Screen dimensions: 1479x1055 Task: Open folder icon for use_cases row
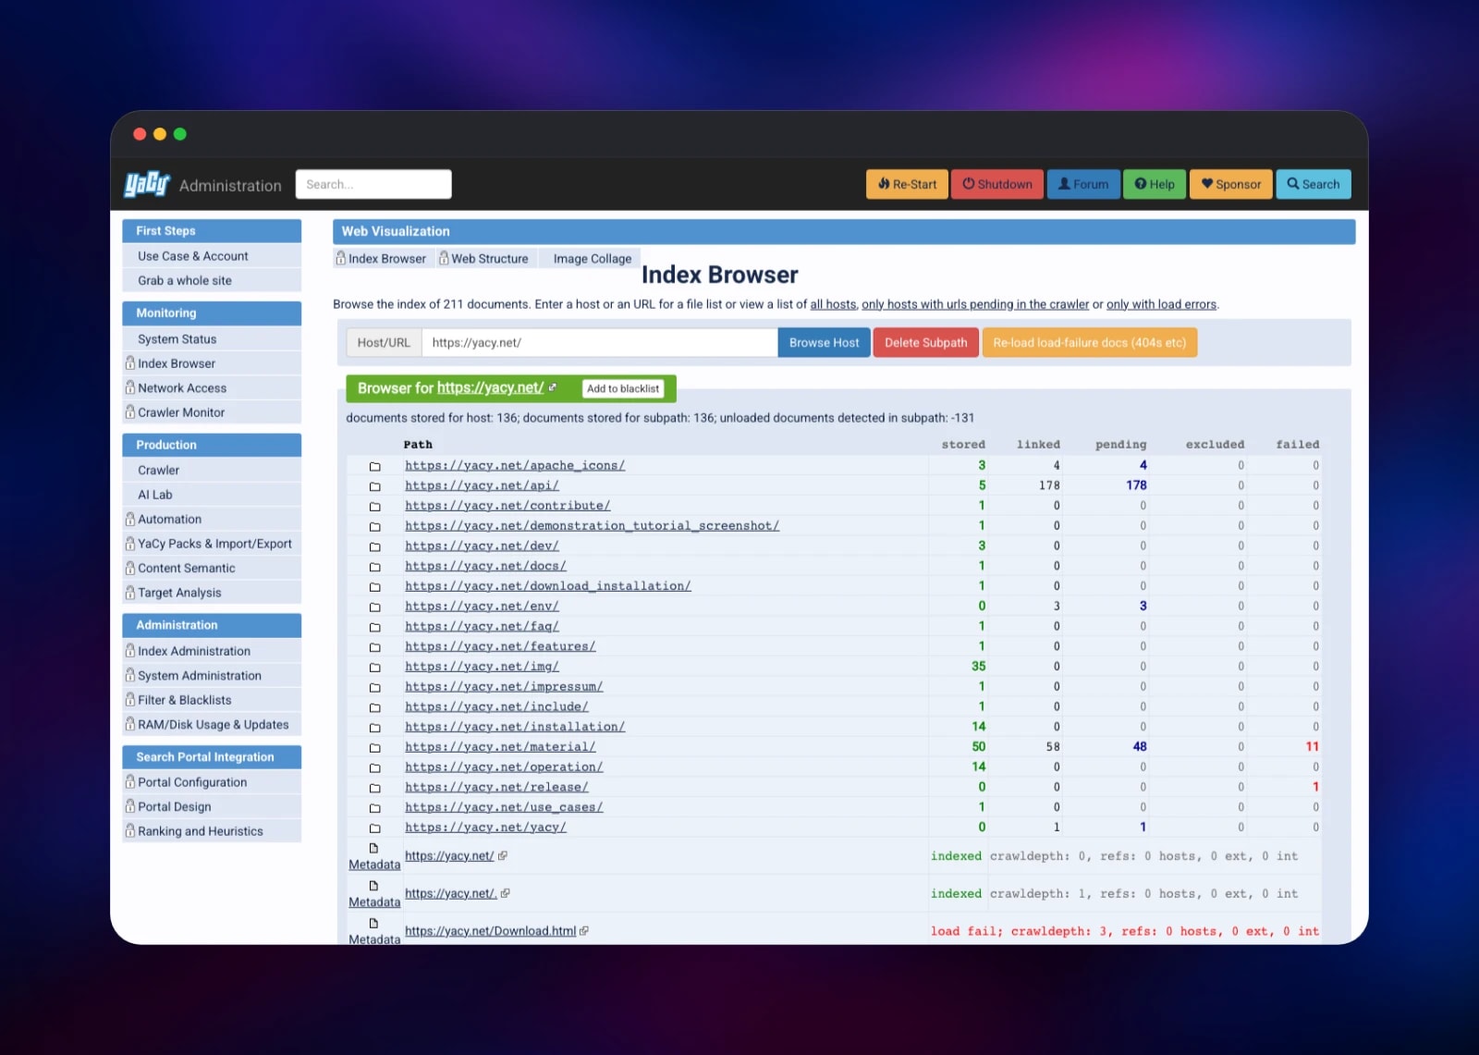point(374,808)
